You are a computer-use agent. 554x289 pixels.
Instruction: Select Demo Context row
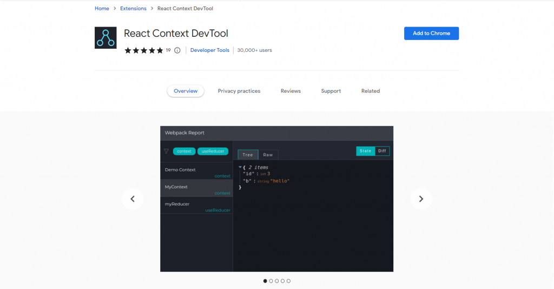196,171
